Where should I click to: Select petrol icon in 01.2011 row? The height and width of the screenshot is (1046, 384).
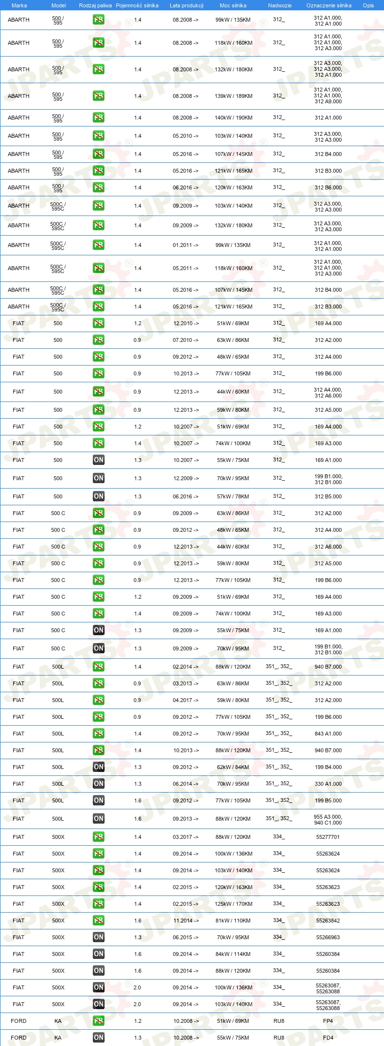[99, 245]
